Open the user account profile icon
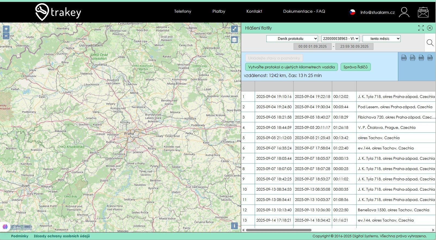This screenshot has height=240, width=436. click(x=404, y=12)
